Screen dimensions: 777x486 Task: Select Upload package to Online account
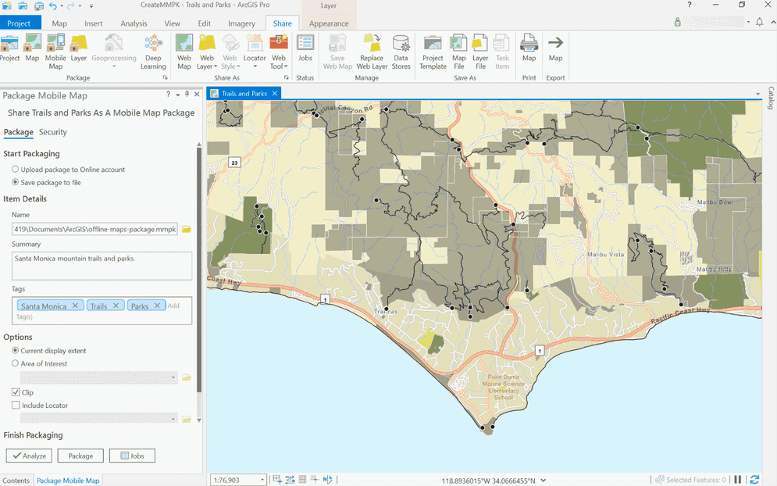pyautogui.click(x=16, y=170)
